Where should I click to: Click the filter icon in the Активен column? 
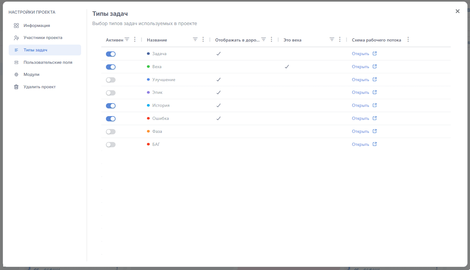point(127,40)
